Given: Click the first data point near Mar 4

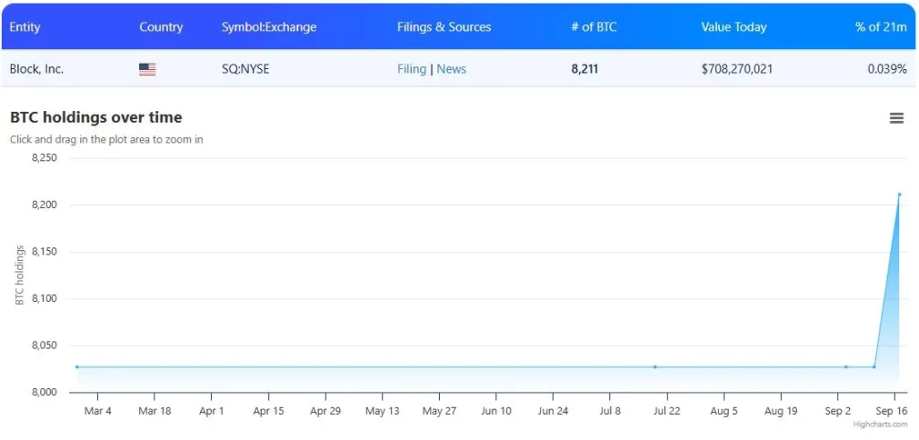Looking at the screenshot, I should [77, 367].
